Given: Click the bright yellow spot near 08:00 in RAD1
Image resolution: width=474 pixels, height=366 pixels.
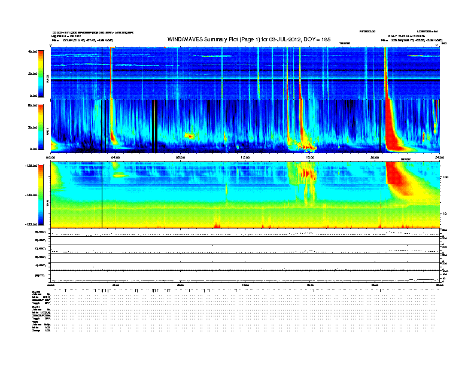Looking at the screenshot, I should click(x=190, y=136).
